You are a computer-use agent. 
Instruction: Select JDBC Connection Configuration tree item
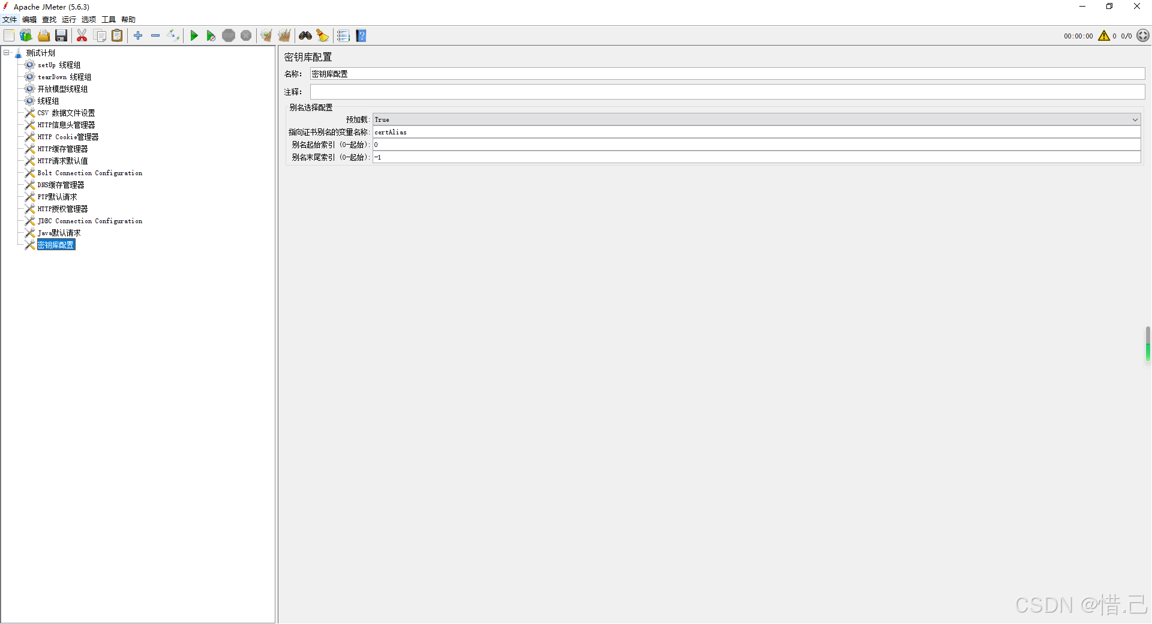90,221
